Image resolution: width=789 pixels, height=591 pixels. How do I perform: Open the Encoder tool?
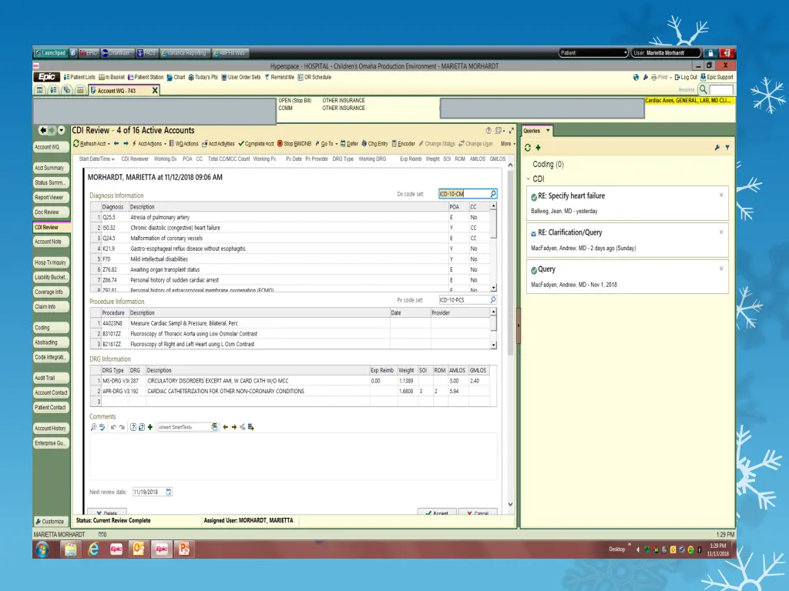click(403, 144)
